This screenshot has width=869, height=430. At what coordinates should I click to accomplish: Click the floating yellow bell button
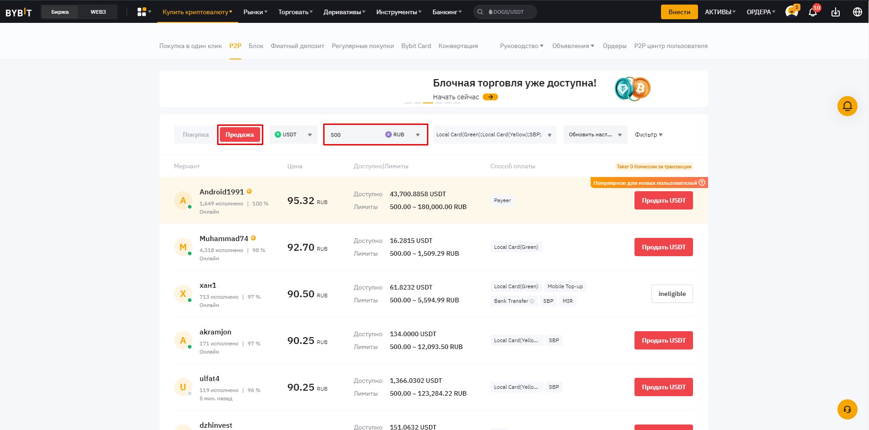tap(847, 106)
